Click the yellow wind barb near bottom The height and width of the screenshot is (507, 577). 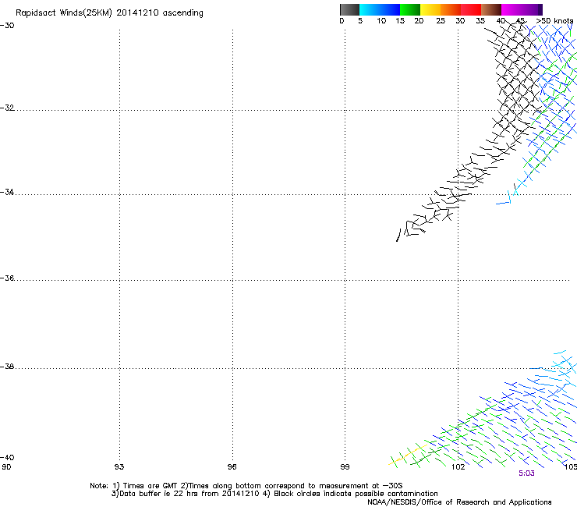408,455
